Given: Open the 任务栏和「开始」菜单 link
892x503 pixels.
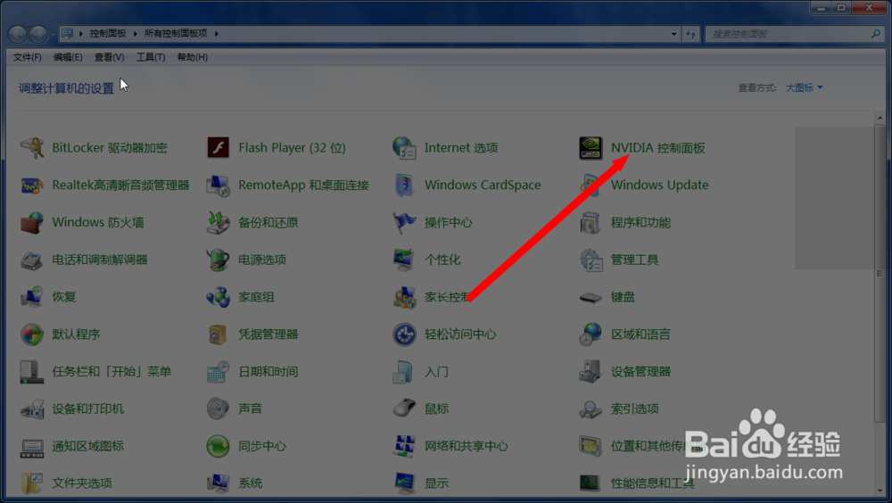Looking at the screenshot, I should pyautogui.click(x=111, y=372).
